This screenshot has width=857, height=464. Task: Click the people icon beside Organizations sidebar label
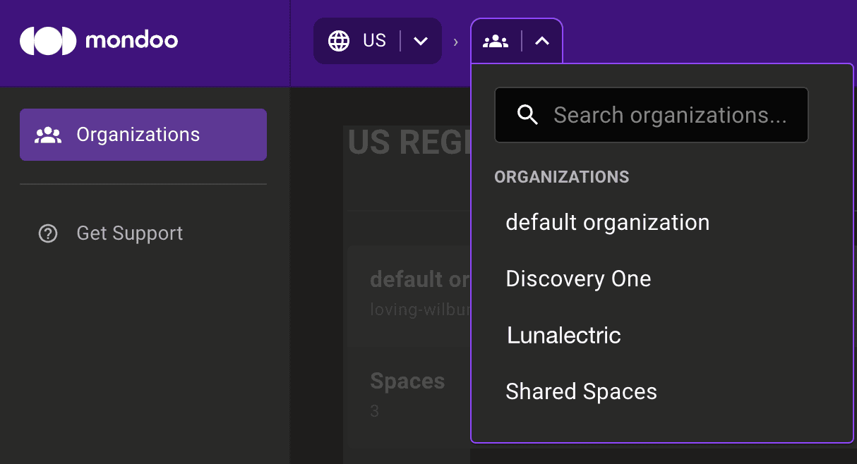[47, 134]
